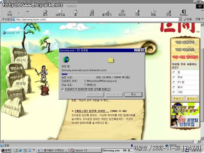The width and height of the screenshot is (204, 153).
Task: Click the 거상 운영팀 인원모집 banner
Action: [x=185, y=122]
